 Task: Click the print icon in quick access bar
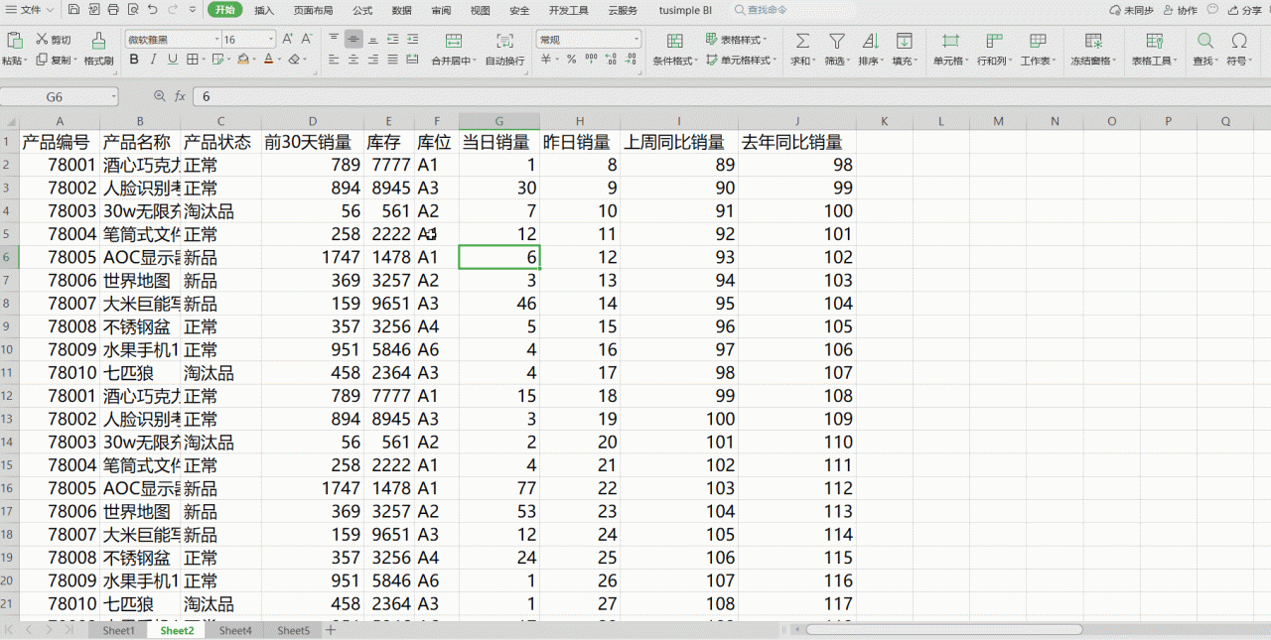(x=113, y=10)
